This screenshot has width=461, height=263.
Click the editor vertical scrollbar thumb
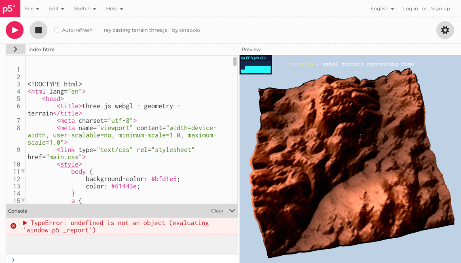(x=235, y=61)
